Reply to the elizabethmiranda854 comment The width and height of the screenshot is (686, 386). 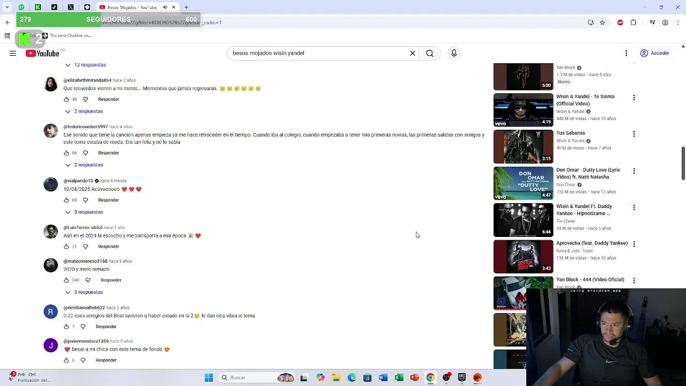108,99
